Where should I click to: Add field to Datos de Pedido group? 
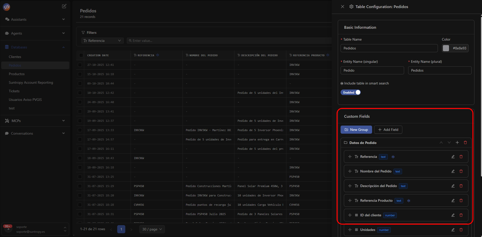point(457,142)
